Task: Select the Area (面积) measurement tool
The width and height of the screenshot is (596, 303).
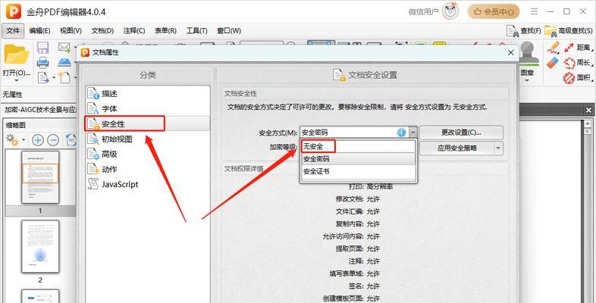Action: point(578,78)
